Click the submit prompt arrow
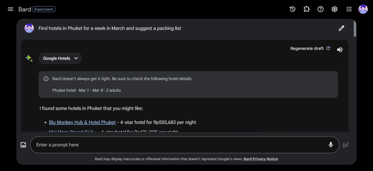 (x=346, y=145)
